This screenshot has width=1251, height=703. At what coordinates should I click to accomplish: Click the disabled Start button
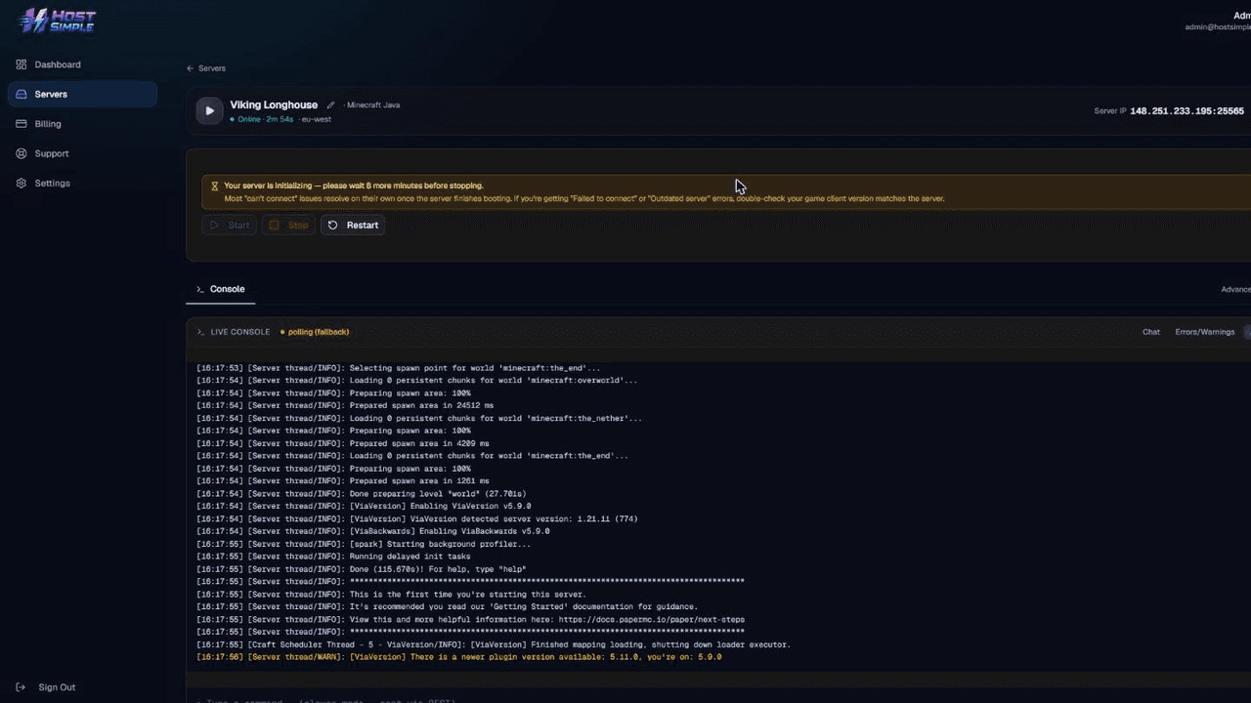pos(230,225)
